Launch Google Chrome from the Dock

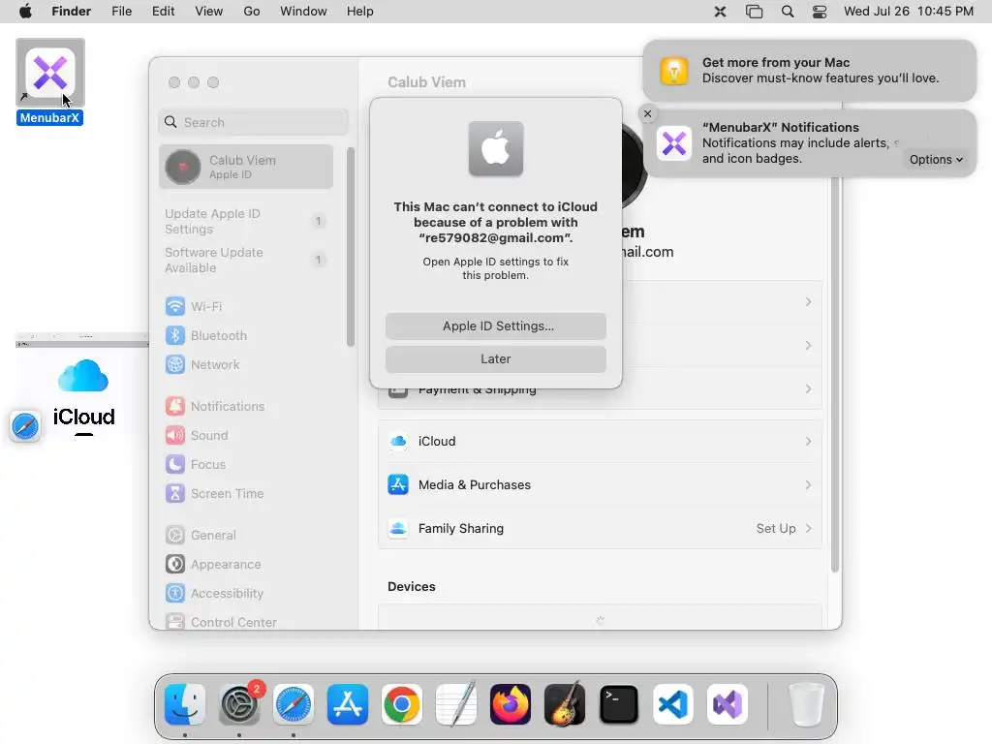402,704
